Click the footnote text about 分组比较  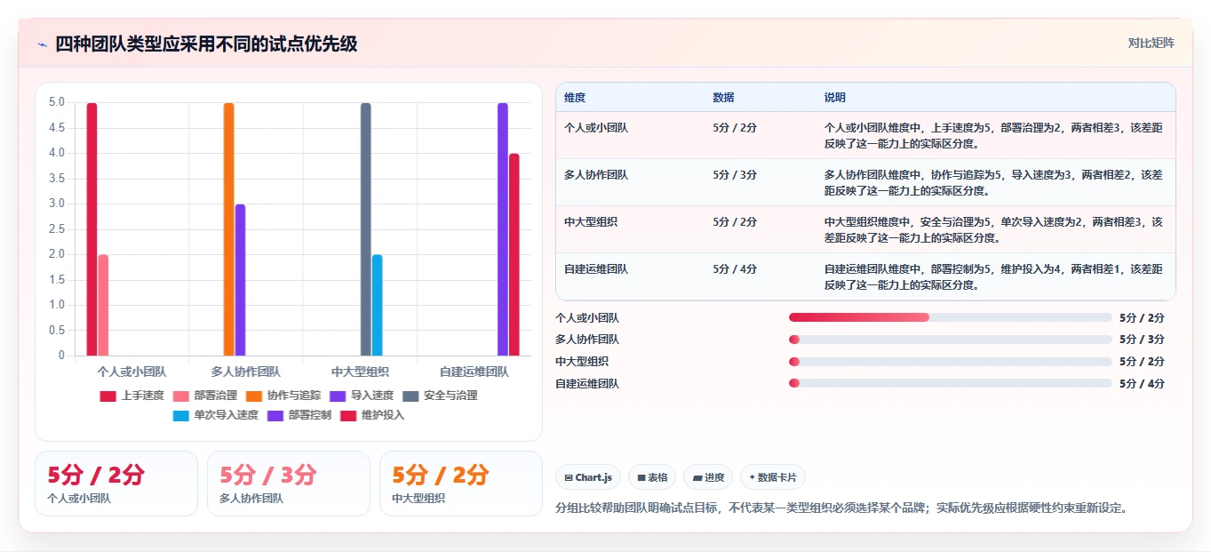(841, 508)
